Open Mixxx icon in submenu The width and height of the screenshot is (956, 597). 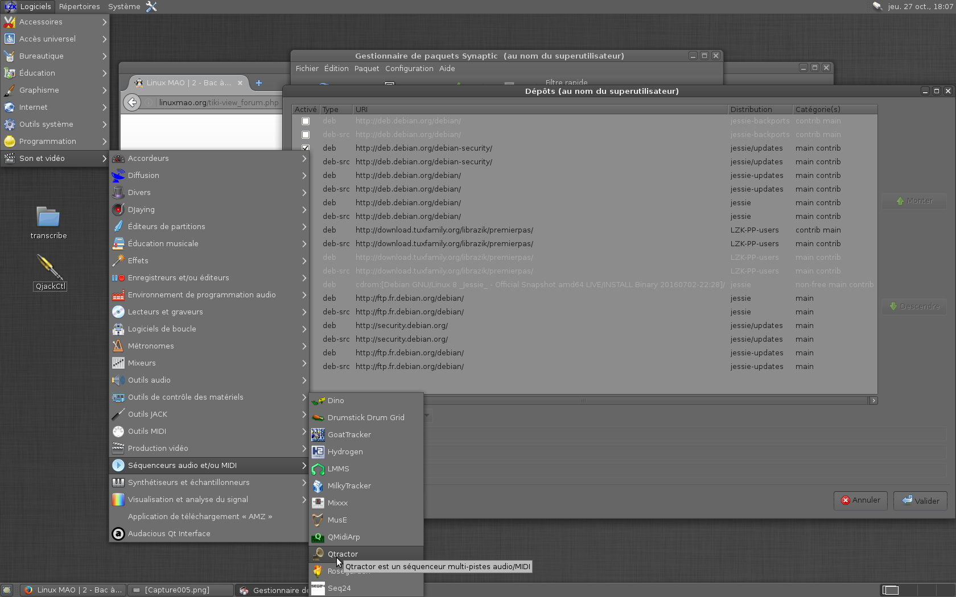tap(318, 503)
